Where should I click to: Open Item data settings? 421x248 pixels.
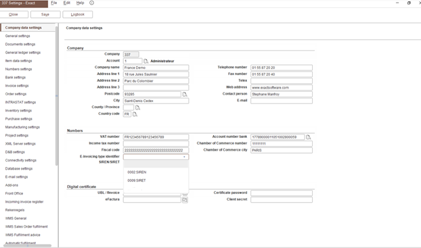pyautogui.click(x=18, y=61)
